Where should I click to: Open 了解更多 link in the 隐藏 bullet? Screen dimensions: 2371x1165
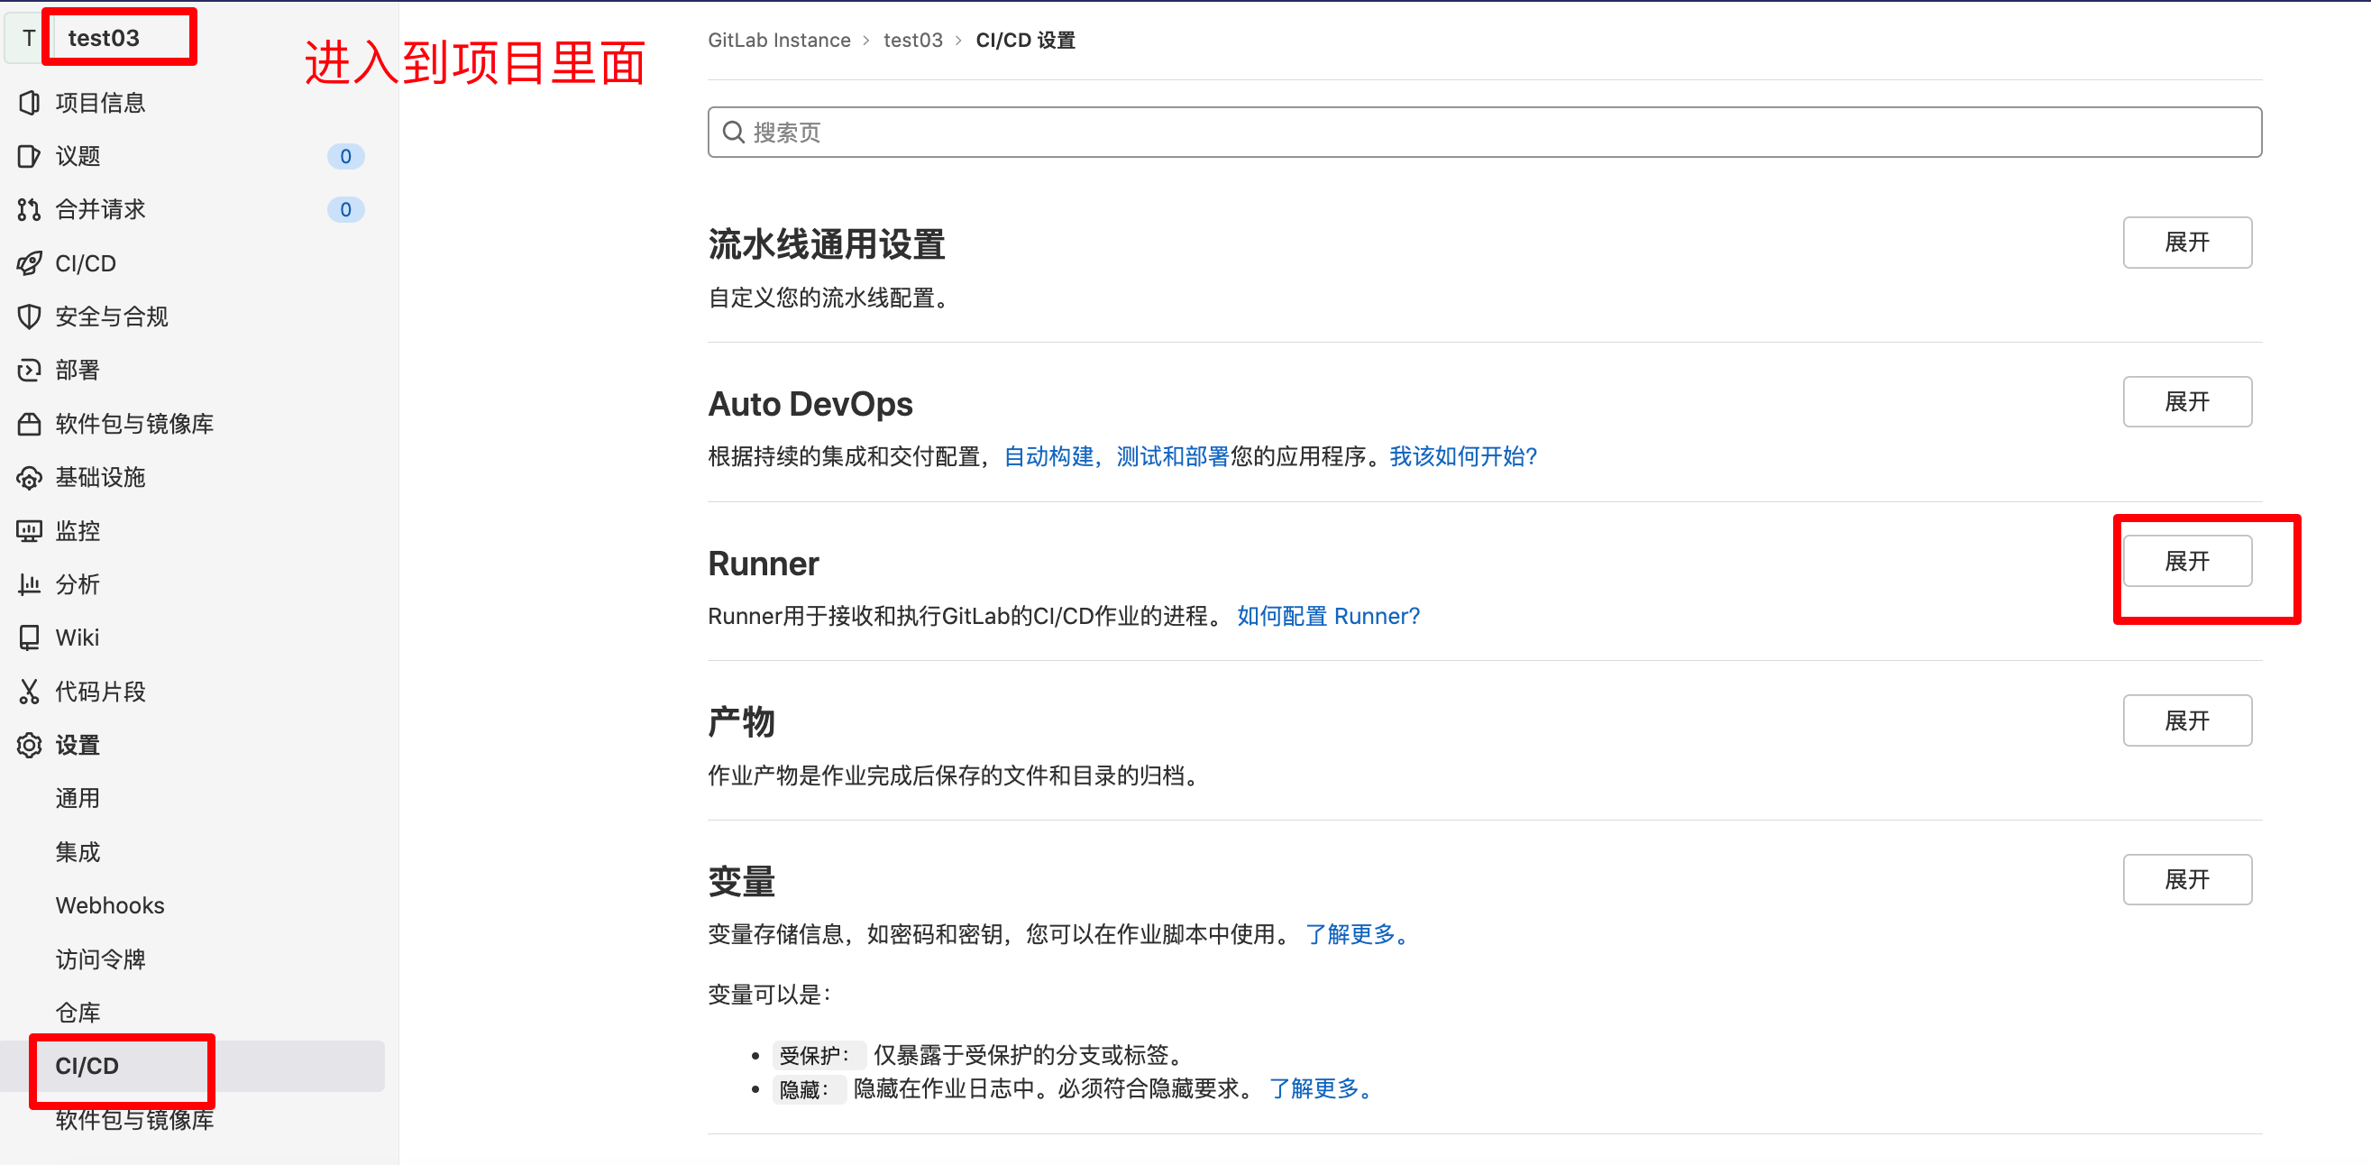(x=1320, y=1088)
